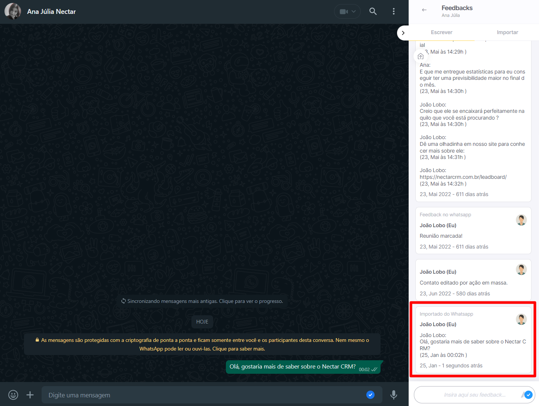This screenshot has height=406, width=539.
Task: Record a voice message with microphone
Action: (394, 395)
